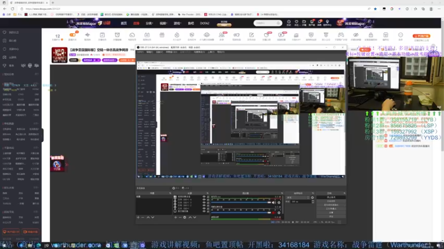Go to the 首页 tab on Douyu
This screenshot has width=444, height=249.
coord(124,23)
